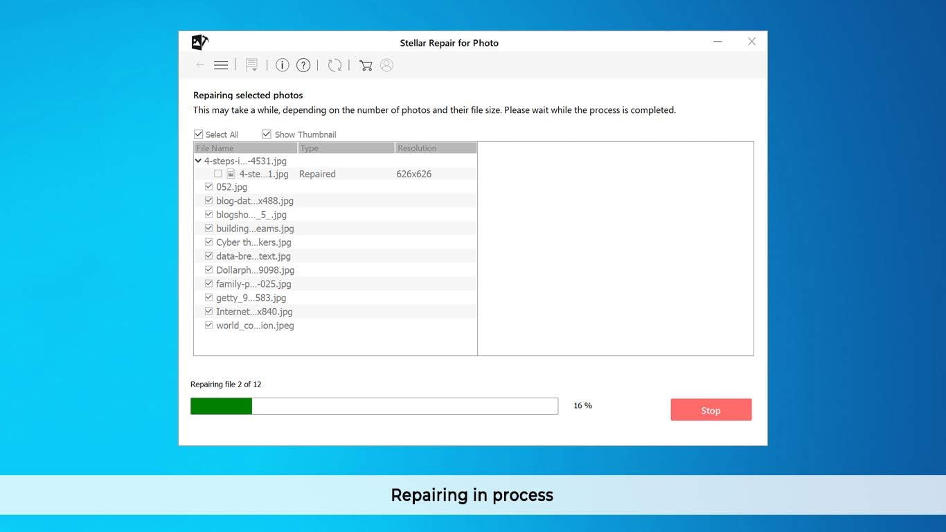Select the Cyber th...kers.jpg file name
Viewport: 946px width, 532px height.
[253, 242]
